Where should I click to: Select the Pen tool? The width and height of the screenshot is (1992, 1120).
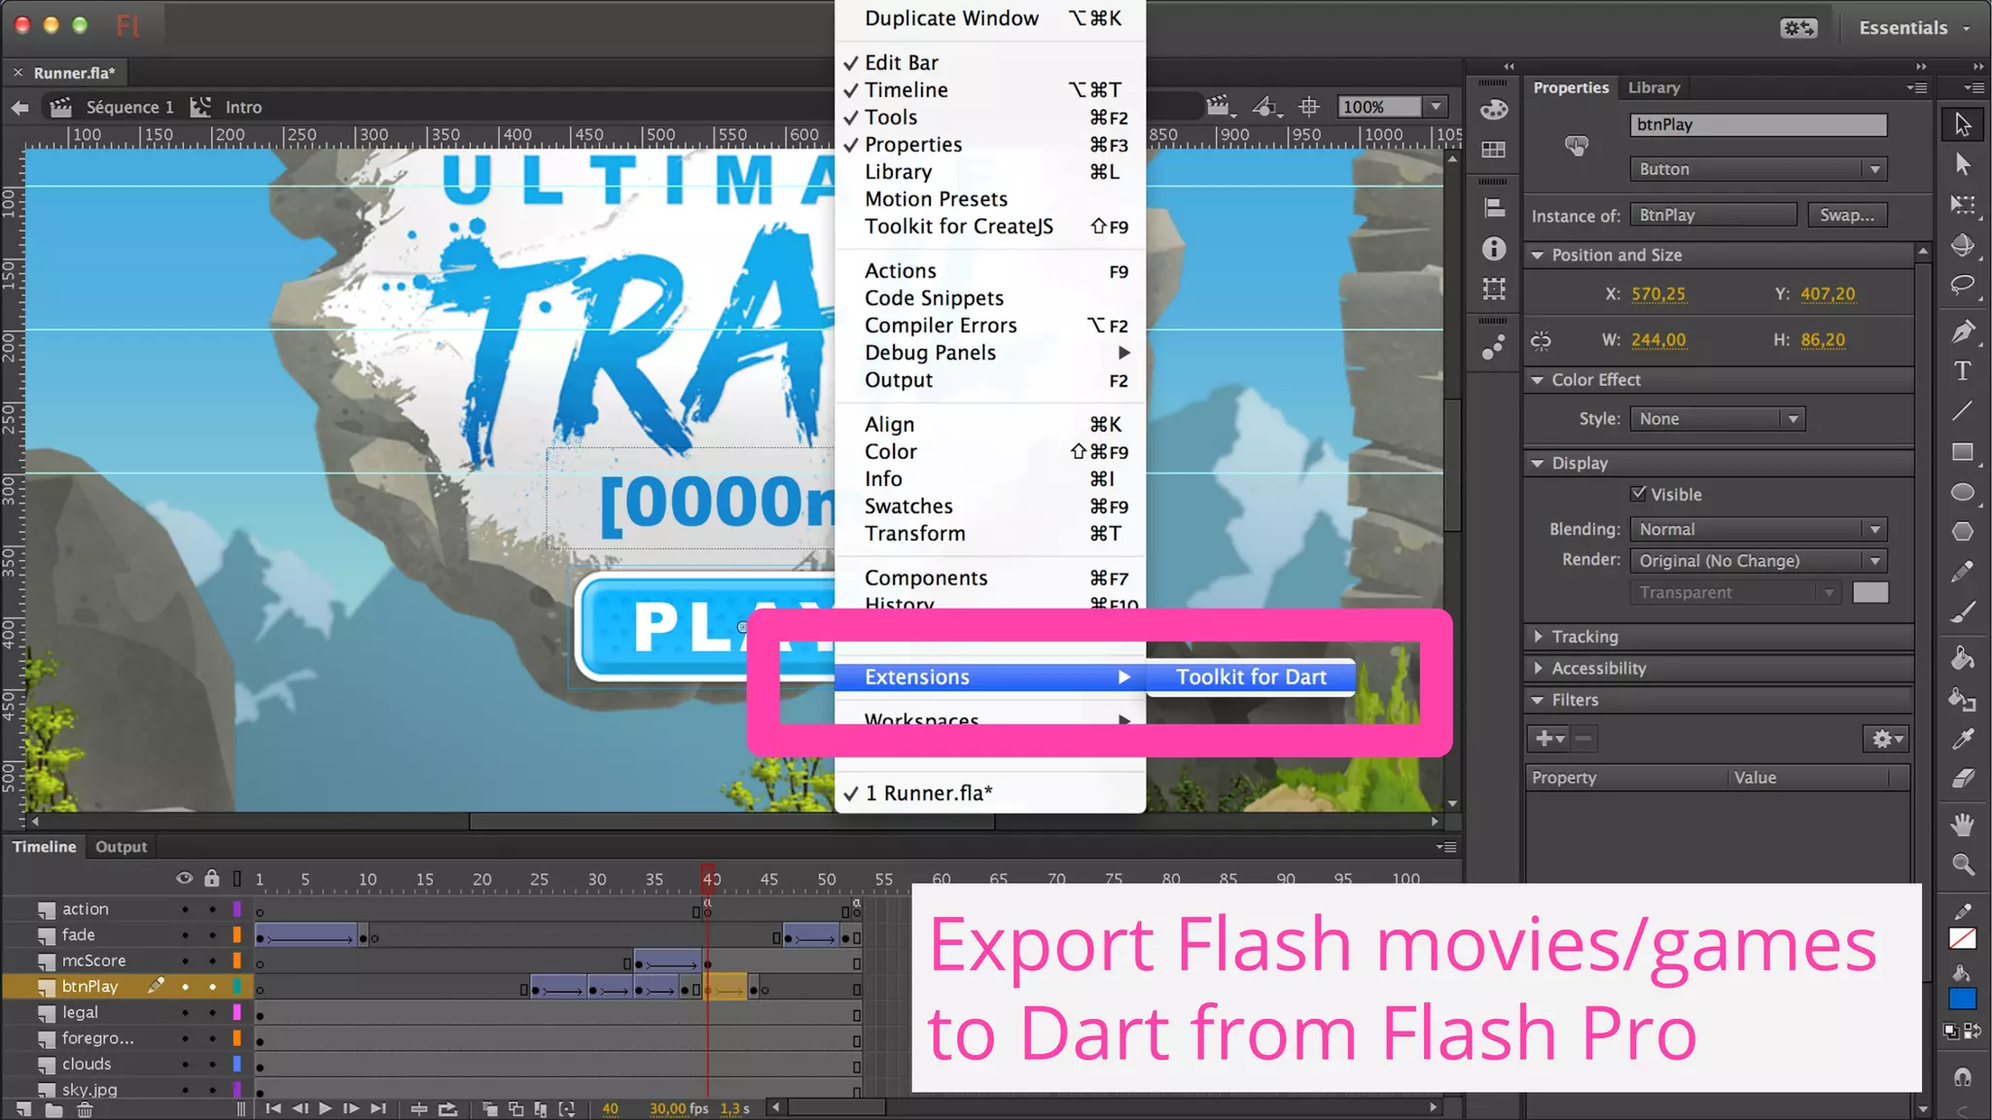click(1963, 332)
